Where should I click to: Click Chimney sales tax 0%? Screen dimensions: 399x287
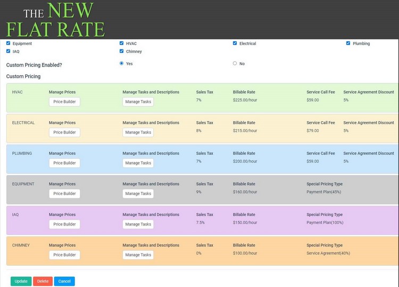(199, 253)
